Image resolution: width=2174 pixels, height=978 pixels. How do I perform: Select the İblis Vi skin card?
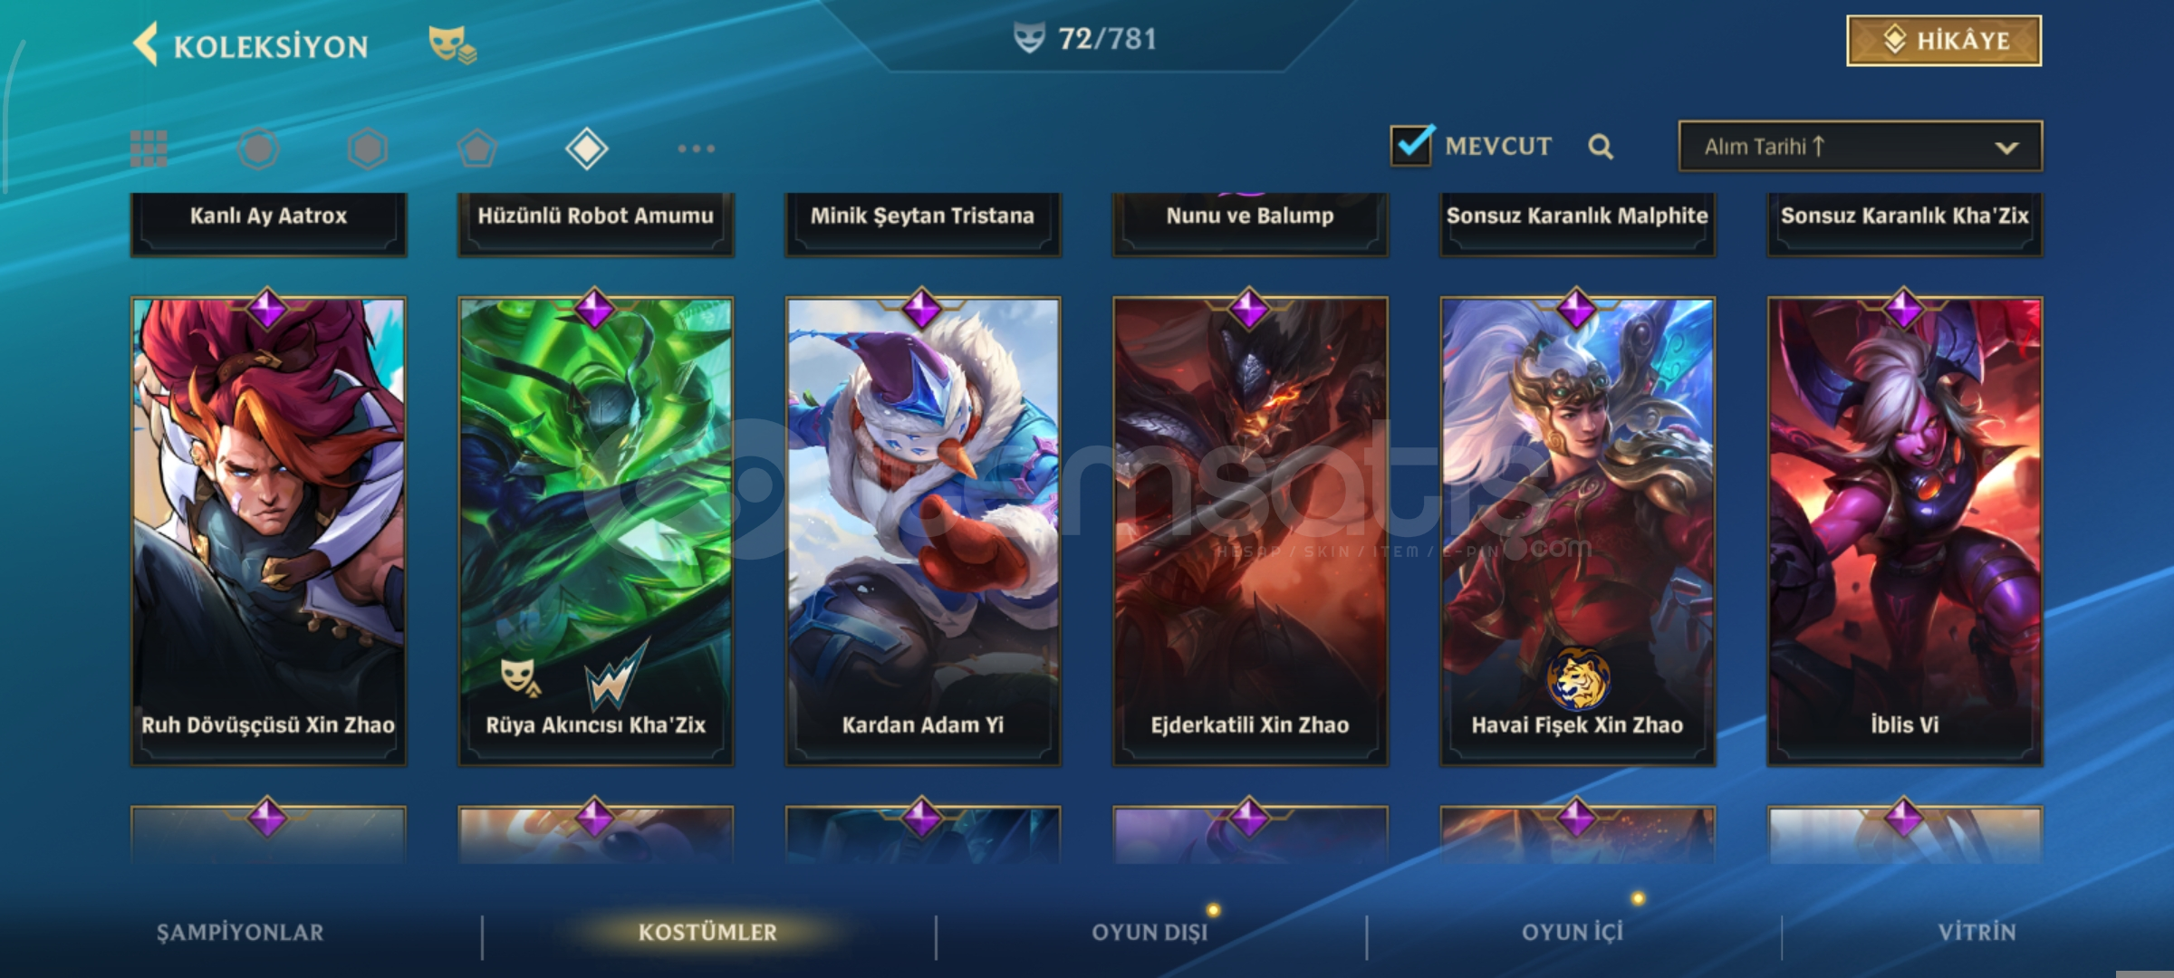tap(1904, 532)
